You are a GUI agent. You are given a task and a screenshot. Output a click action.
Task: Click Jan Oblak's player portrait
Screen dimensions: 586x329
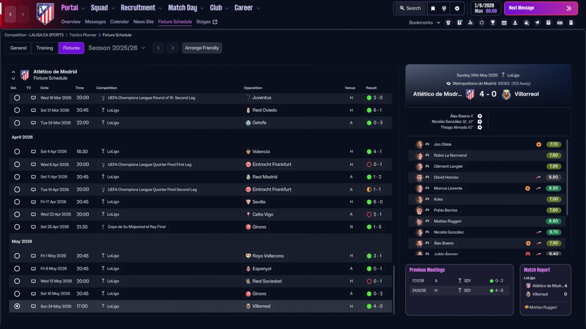[419, 144]
